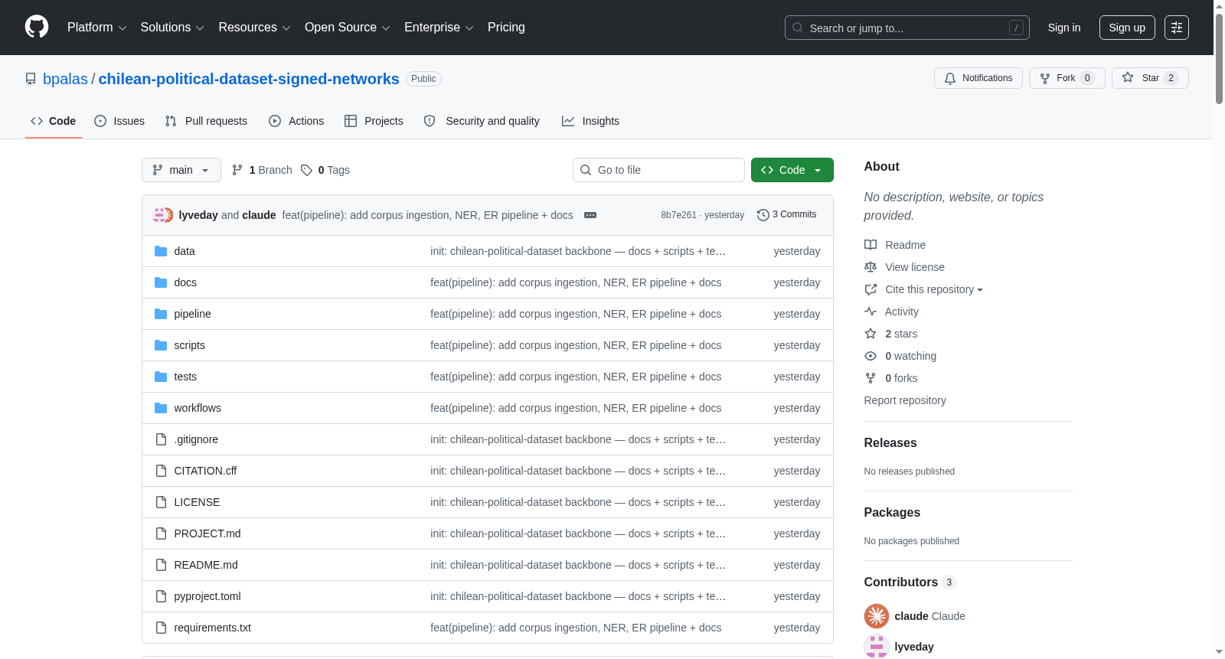Click the tests folder icon

pos(161,377)
